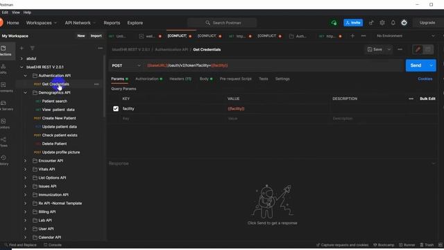Click the filter icon in the sidebar

pyautogui.click(x=33, y=48)
